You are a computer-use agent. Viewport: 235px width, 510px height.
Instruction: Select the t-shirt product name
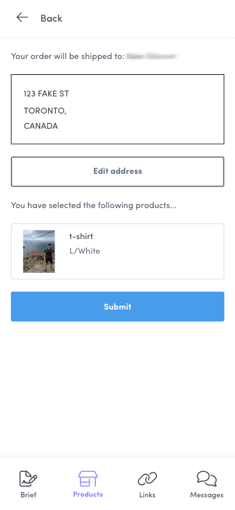pos(81,236)
